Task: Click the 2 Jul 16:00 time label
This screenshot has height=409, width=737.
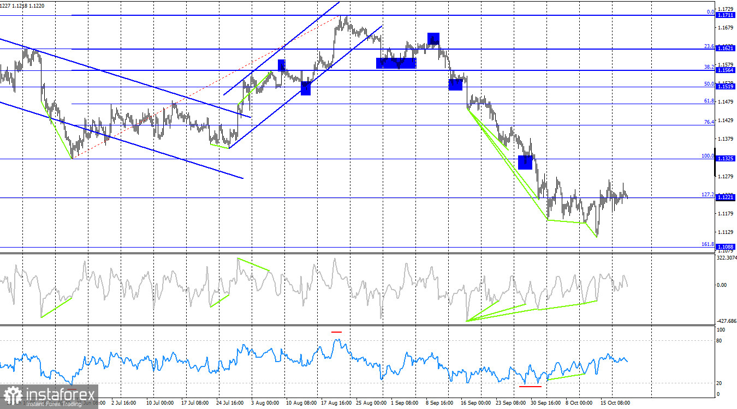Action: pyautogui.click(x=124, y=403)
